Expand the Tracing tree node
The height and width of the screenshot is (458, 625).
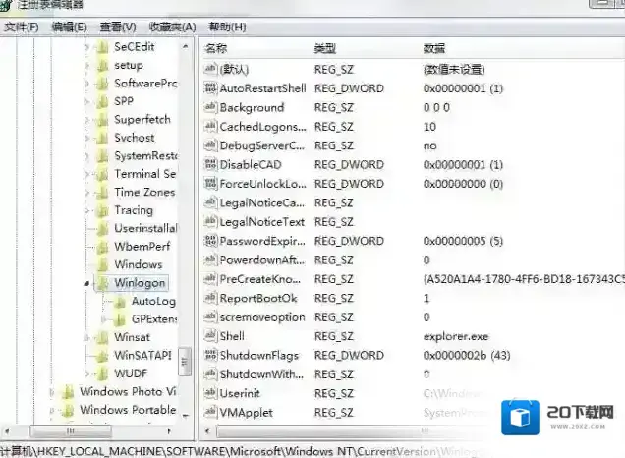[86, 211]
